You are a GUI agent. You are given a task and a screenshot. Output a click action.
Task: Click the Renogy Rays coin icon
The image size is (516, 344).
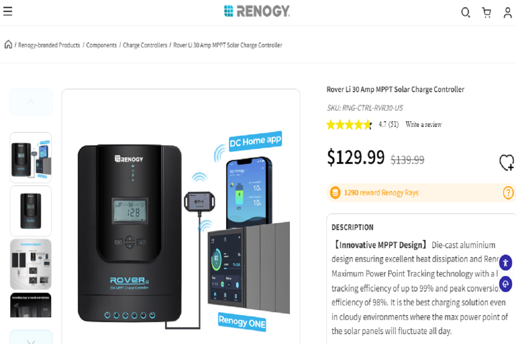335,193
